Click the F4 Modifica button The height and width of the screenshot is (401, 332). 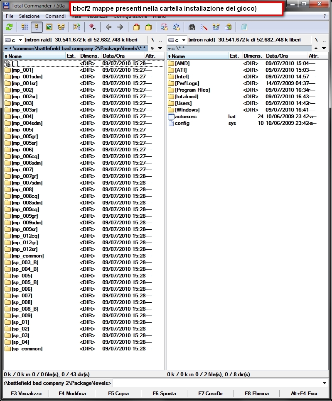click(x=72, y=393)
